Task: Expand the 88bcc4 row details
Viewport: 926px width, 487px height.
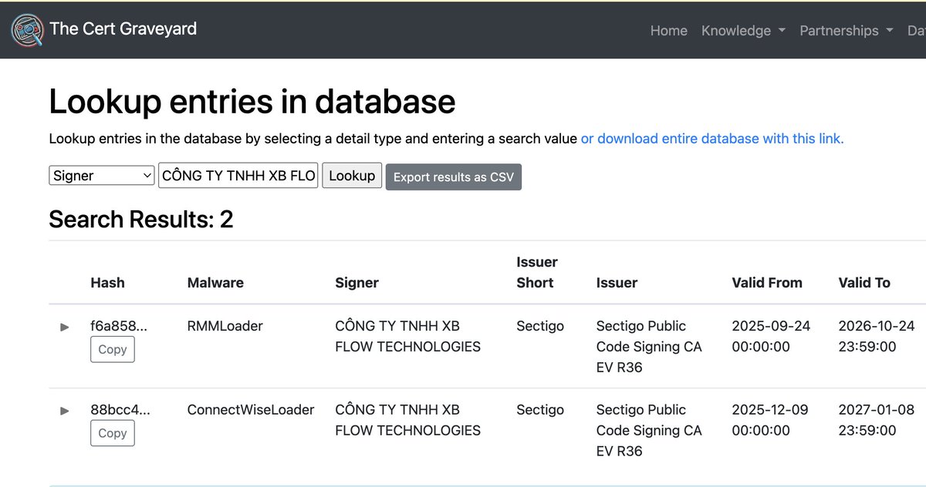Action: pyautogui.click(x=65, y=411)
